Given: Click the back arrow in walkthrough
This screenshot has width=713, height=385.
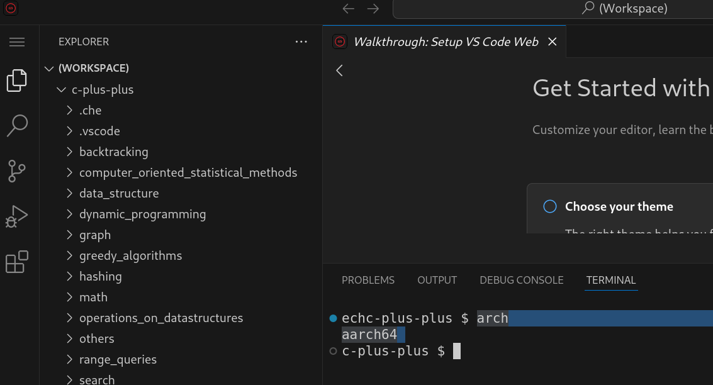Looking at the screenshot, I should tap(340, 70).
